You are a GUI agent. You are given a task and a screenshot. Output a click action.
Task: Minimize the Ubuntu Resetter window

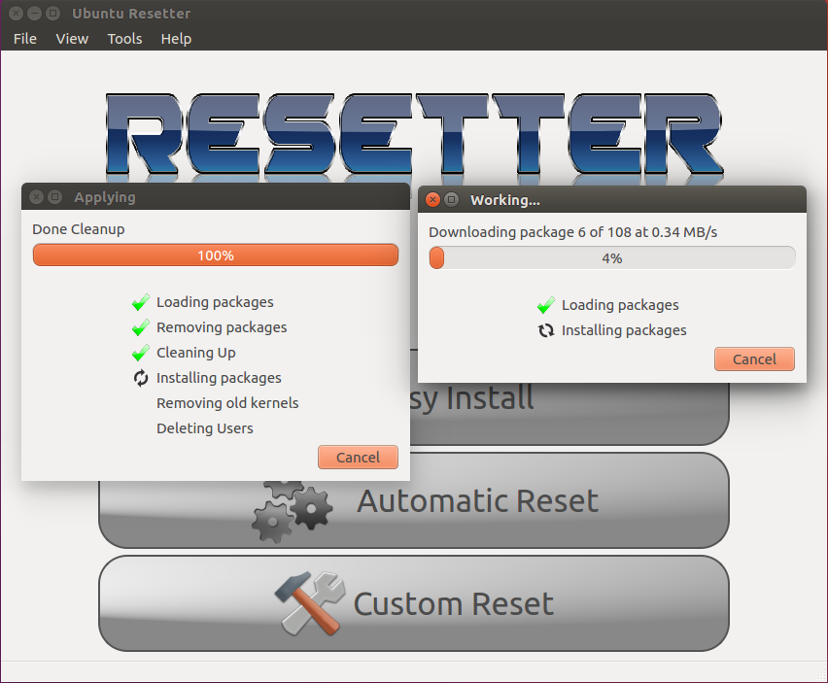[34, 14]
